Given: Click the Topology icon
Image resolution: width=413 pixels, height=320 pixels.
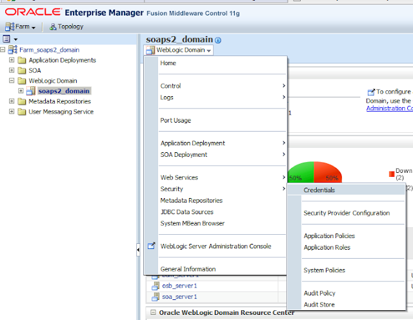Looking at the screenshot, I should pos(53,26).
